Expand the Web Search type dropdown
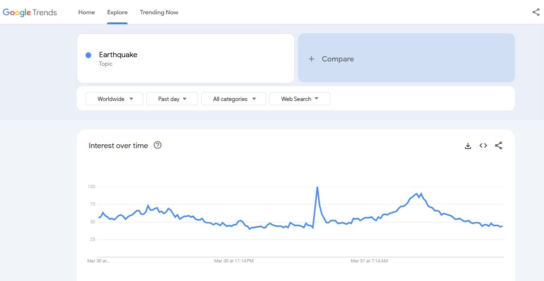 pyautogui.click(x=299, y=99)
